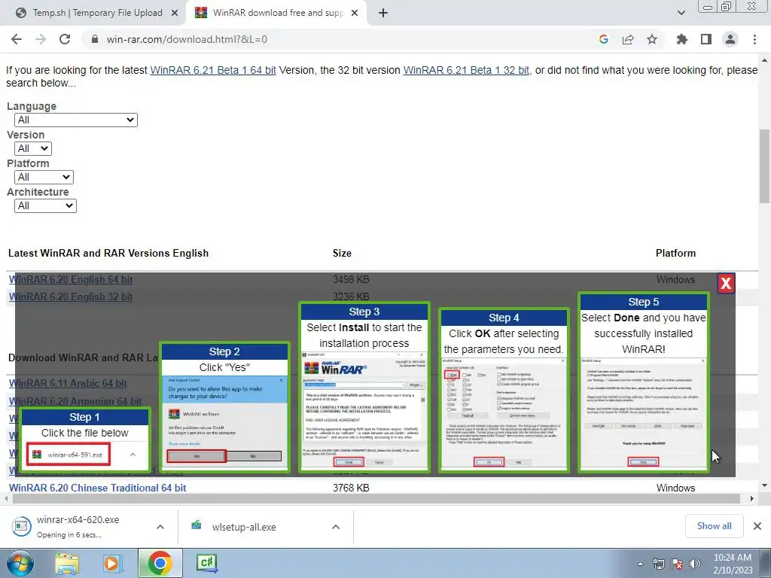771x578 pixels.
Task: Bookmark this page with the star icon
Action: click(652, 39)
